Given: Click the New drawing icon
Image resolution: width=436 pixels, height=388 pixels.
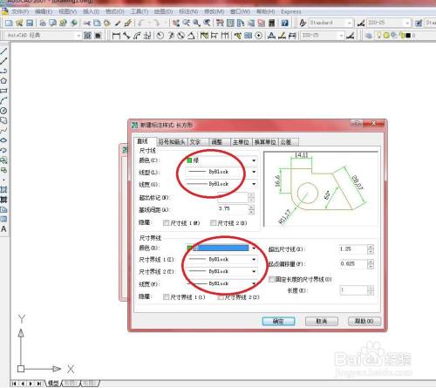Looking at the screenshot, I should pyautogui.click(x=9, y=23).
